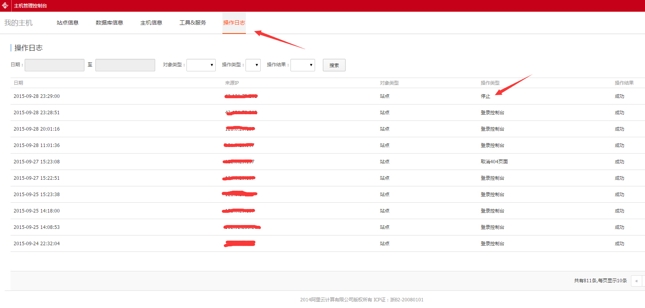Click the host console logo icon

[x=5, y=5]
